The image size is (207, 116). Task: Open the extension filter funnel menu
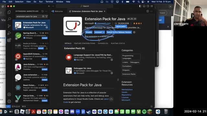tap(47, 16)
